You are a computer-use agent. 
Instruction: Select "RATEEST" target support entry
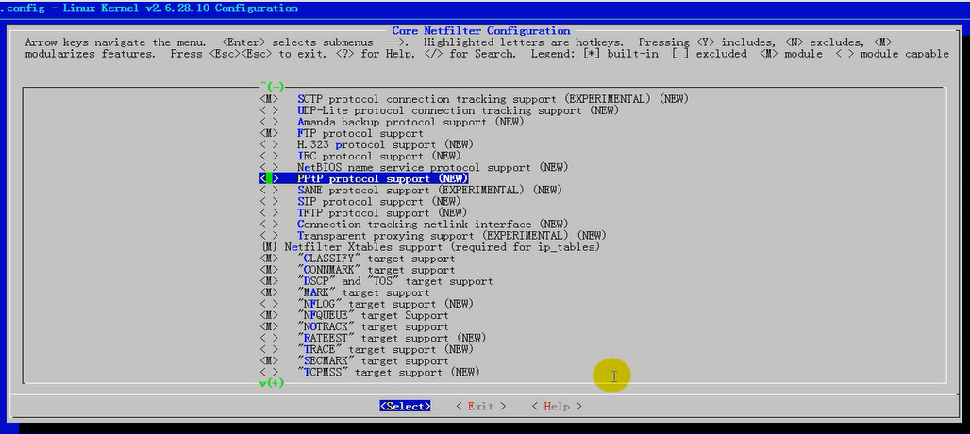click(373, 338)
